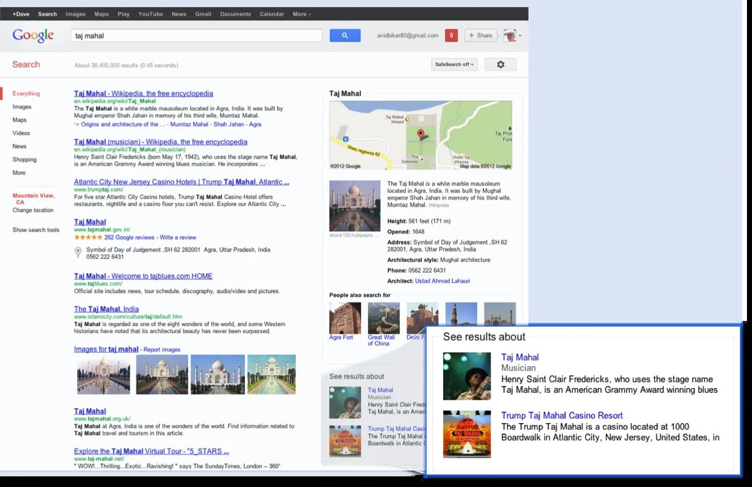Viewport: 752px width, 487px height.
Task: Click the avidbiker80@gmail.com address
Action: point(408,36)
